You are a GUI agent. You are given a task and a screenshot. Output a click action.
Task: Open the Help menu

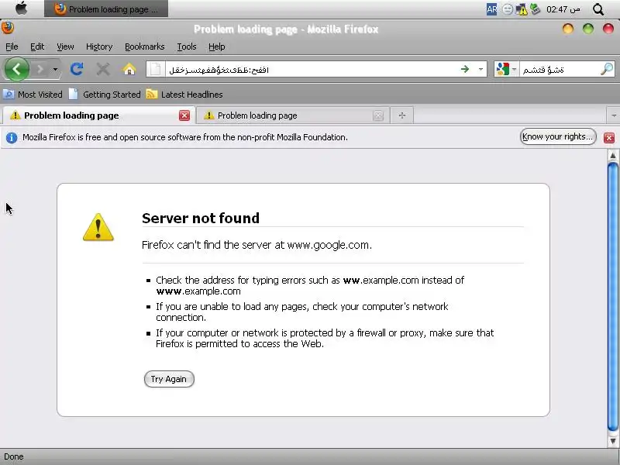pyautogui.click(x=217, y=46)
